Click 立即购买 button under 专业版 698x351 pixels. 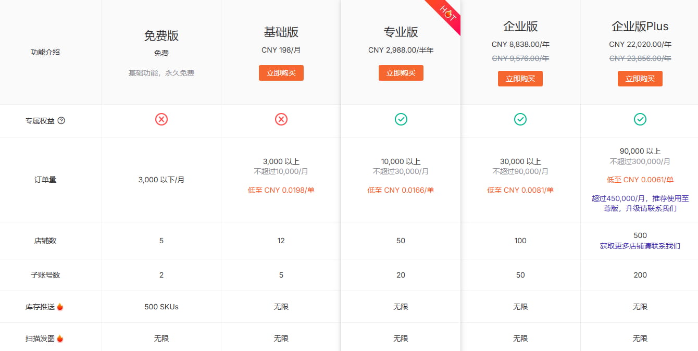(401, 73)
